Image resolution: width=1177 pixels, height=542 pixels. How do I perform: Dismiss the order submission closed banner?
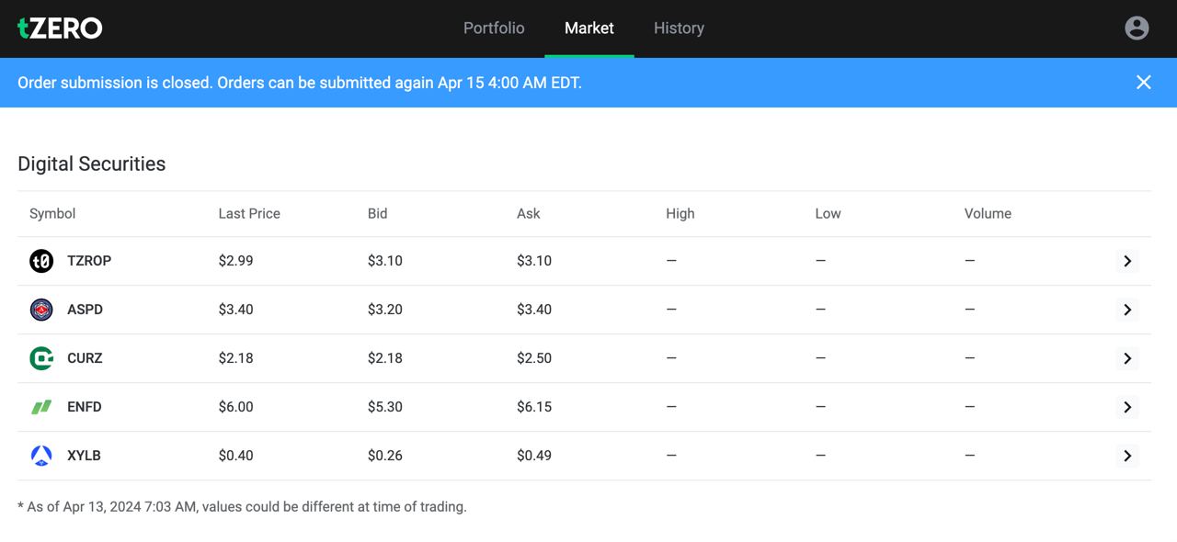pyautogui.click(x=1144, y=83)
